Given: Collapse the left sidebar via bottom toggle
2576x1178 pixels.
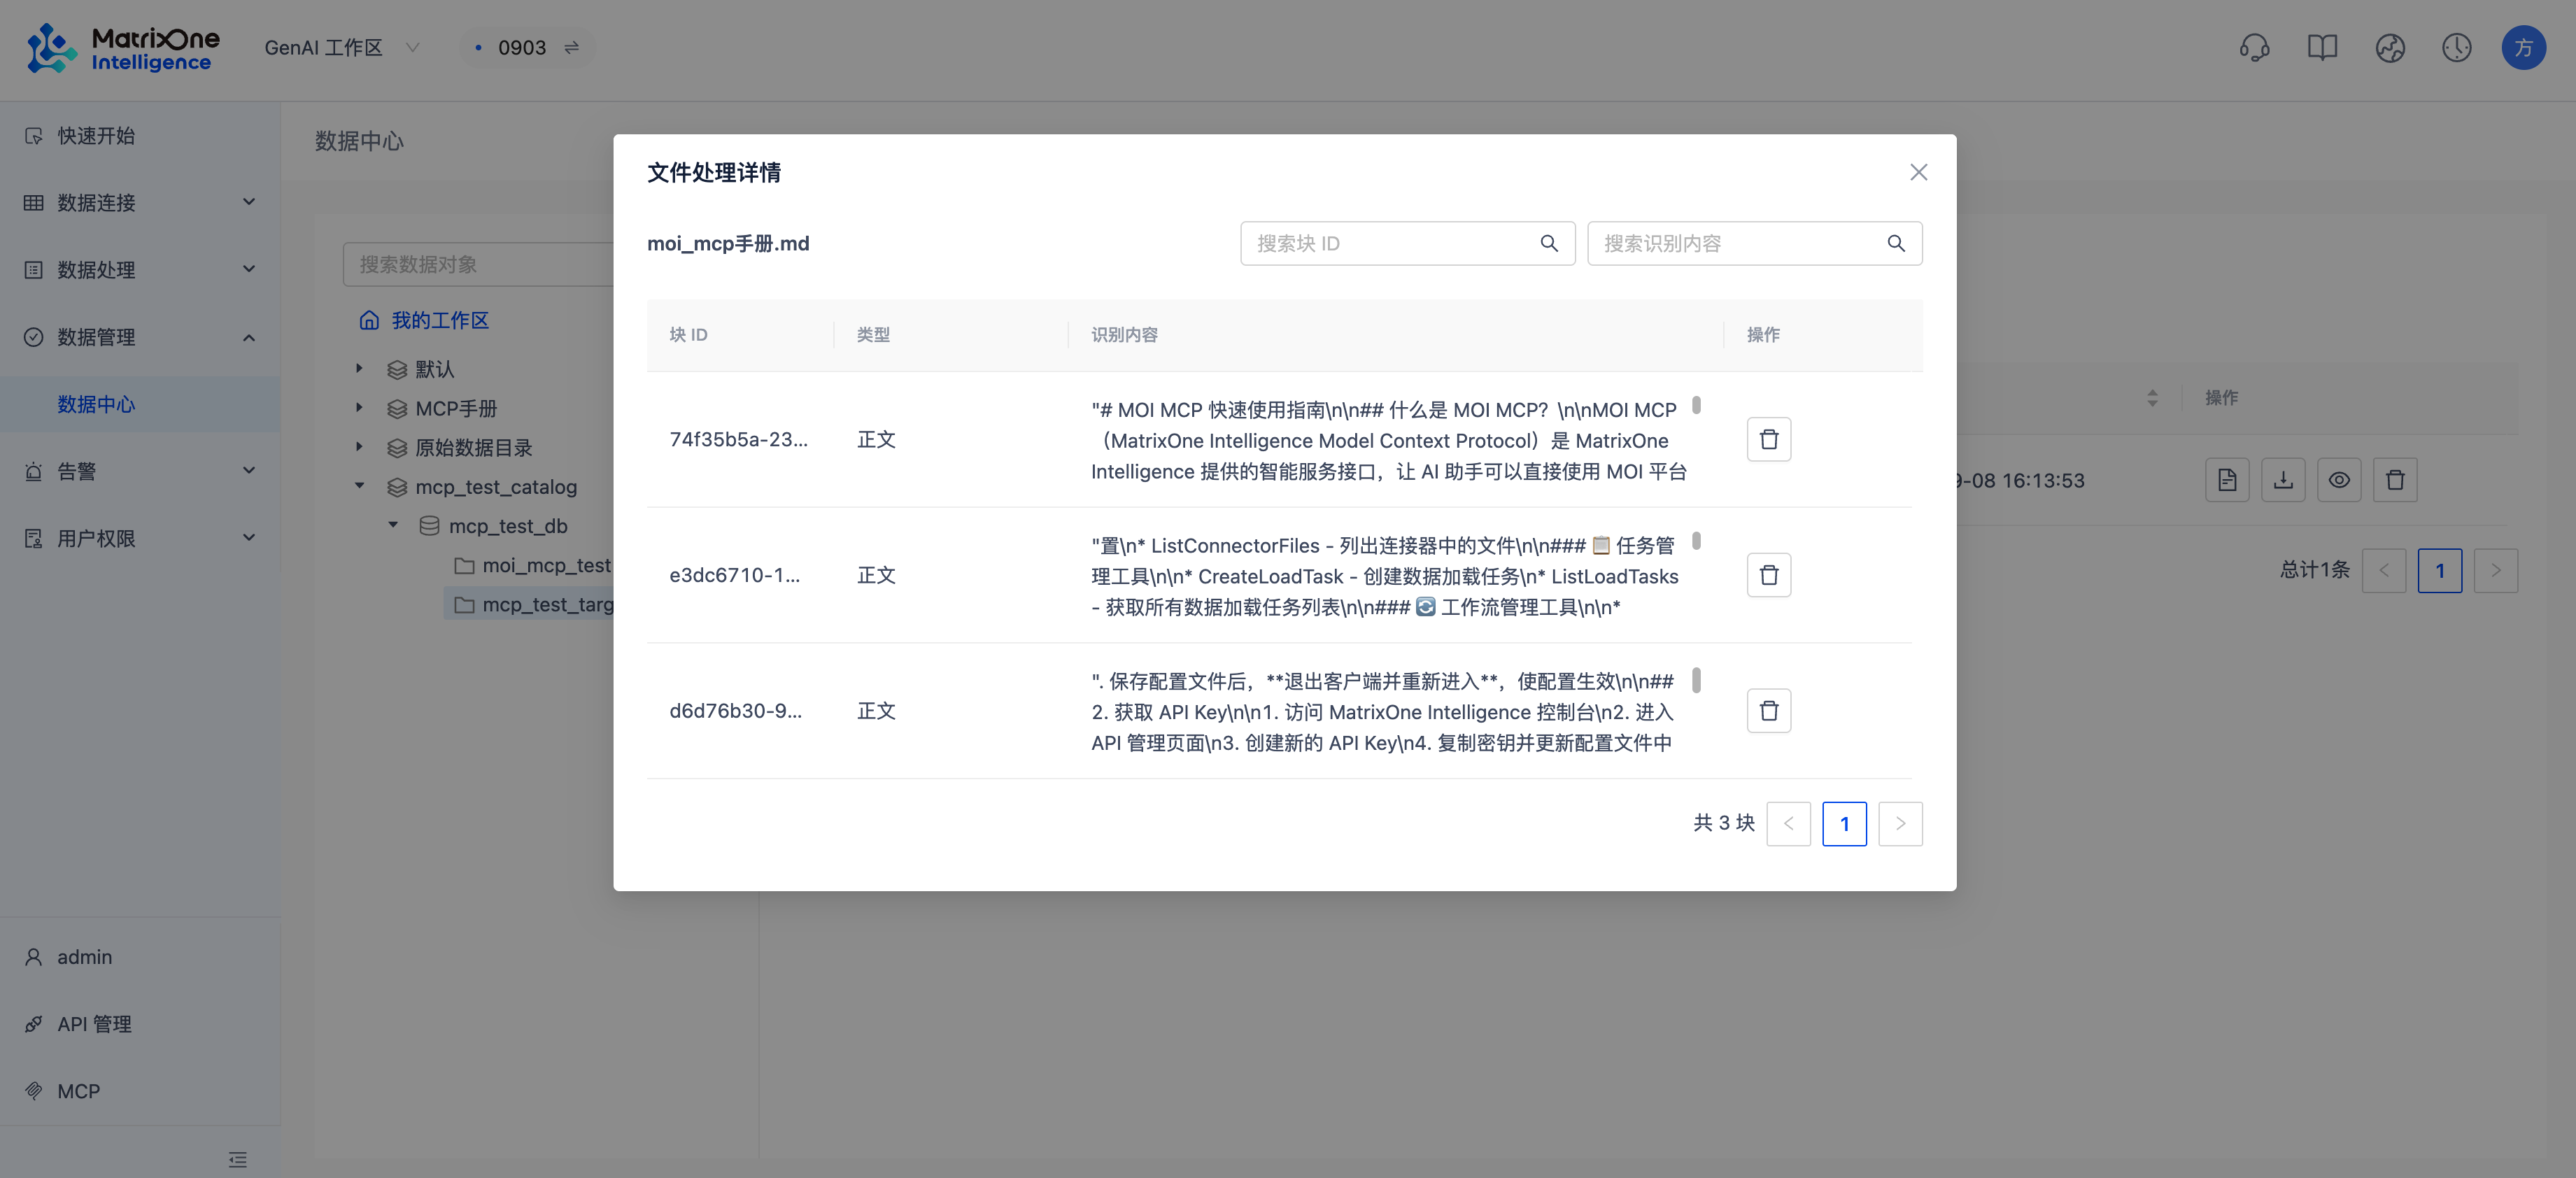Looking at the screenshot, I should tap(238, 1159).
